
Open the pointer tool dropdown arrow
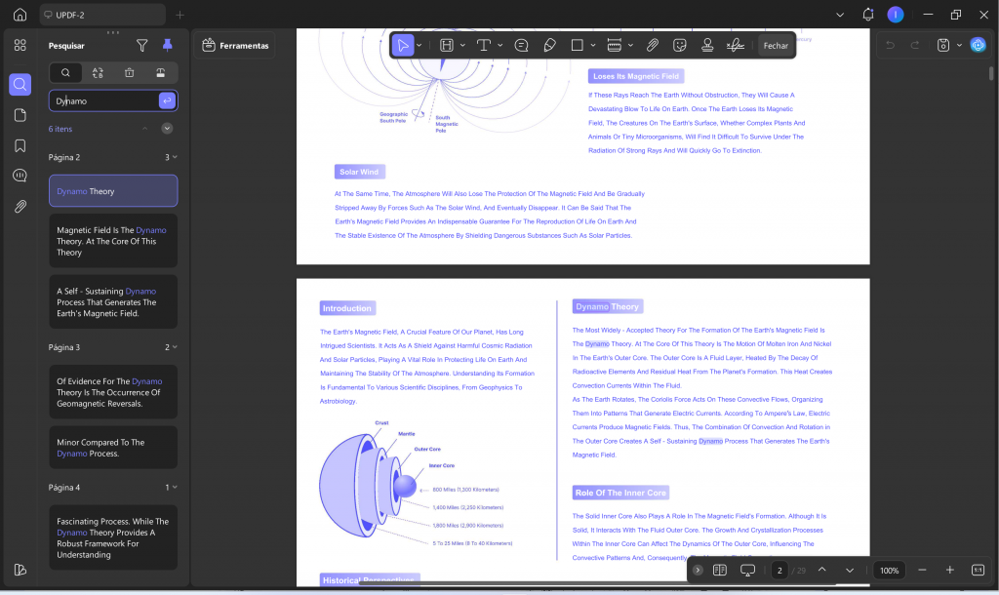point(420,45)
